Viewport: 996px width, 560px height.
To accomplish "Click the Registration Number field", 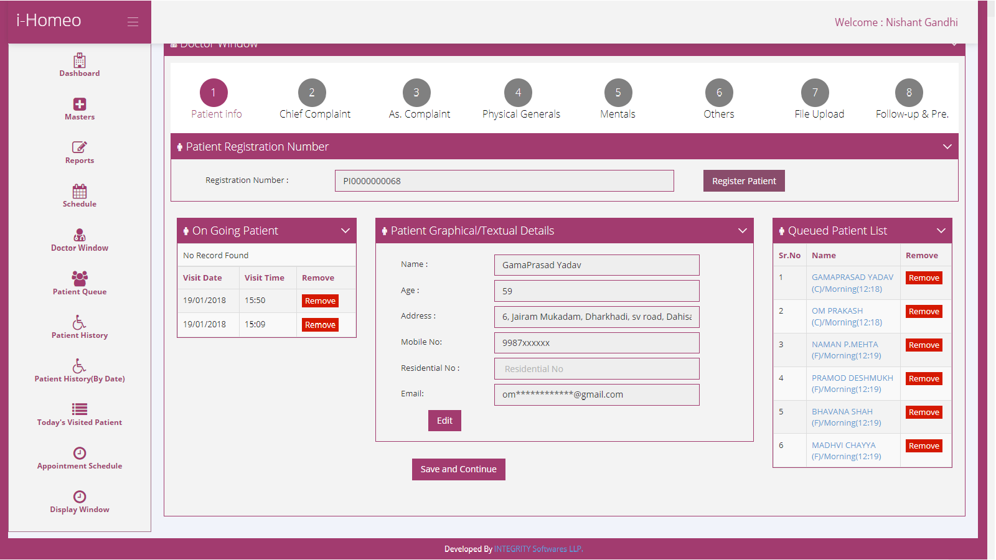I will pos(504,181).
